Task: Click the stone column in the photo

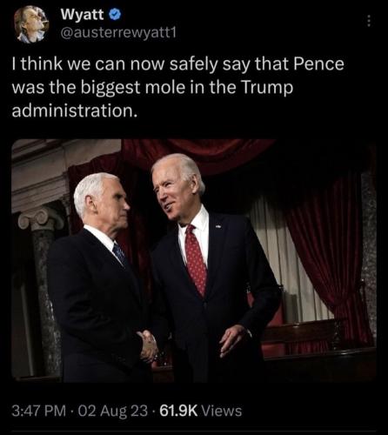Action: 43,290
